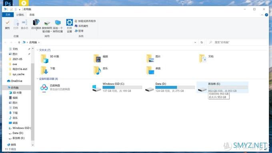Select the Data (D:) drive
Image resolution: width=272 pixels, height=153 pixels.
(x=170, y=87)
